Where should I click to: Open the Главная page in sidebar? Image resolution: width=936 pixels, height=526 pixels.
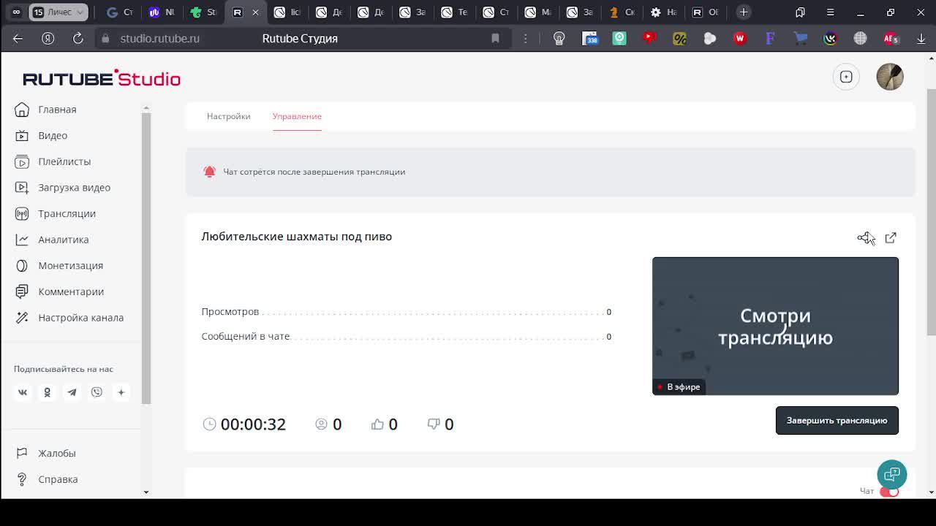coord(57,110)
